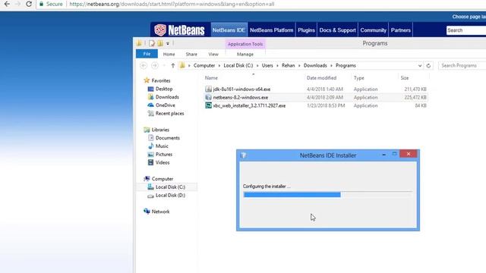Open the Share ribbon tab
Viewport: 486px width, 273px height.
pyautogui.click(x=191, y=54)
